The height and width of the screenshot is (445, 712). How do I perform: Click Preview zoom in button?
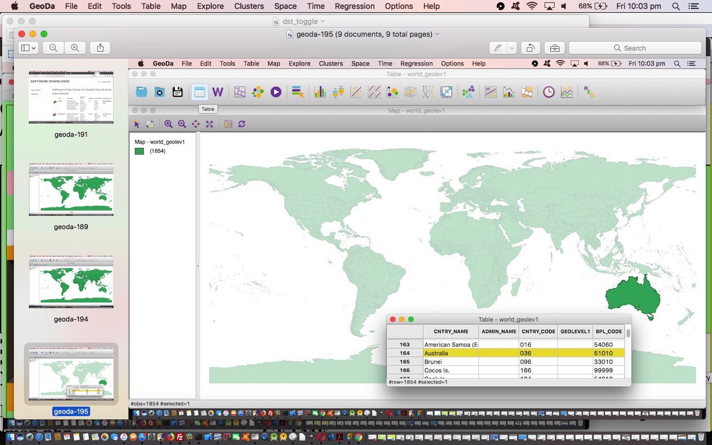[x=75, y=48]
